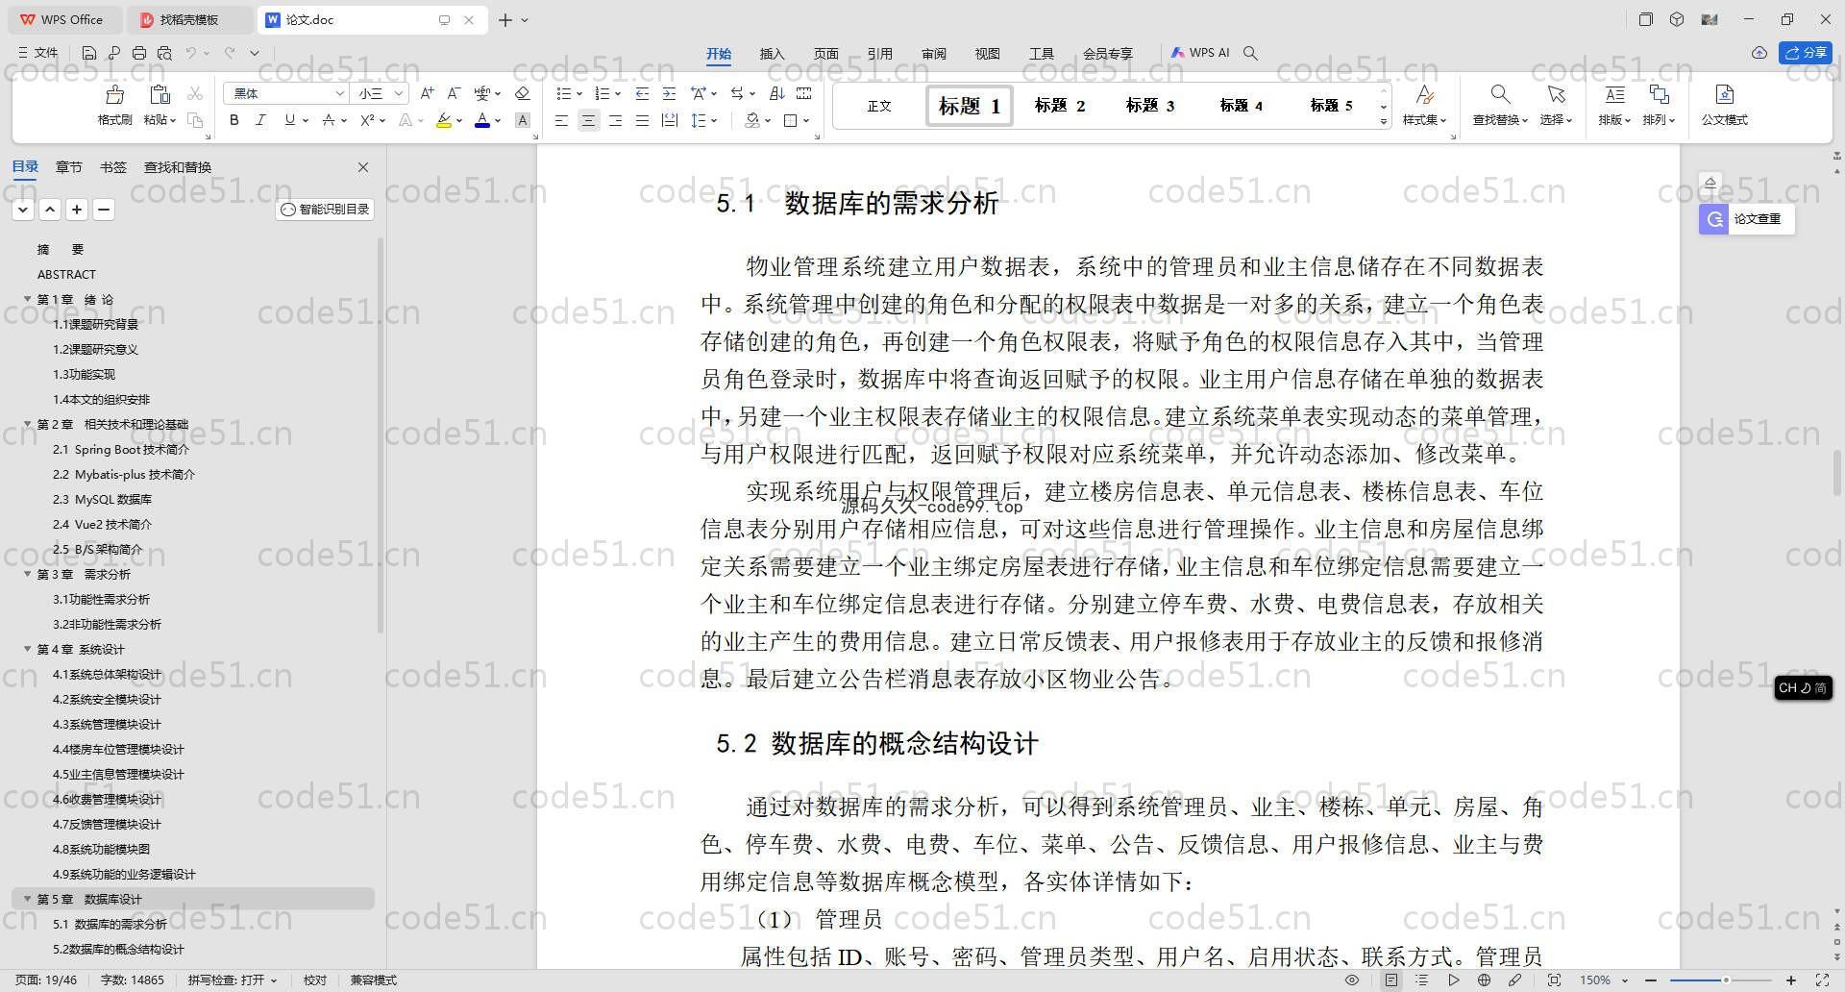Click the clear formatting eraser icon
The image size is (1845, 992).
(523, 93)
